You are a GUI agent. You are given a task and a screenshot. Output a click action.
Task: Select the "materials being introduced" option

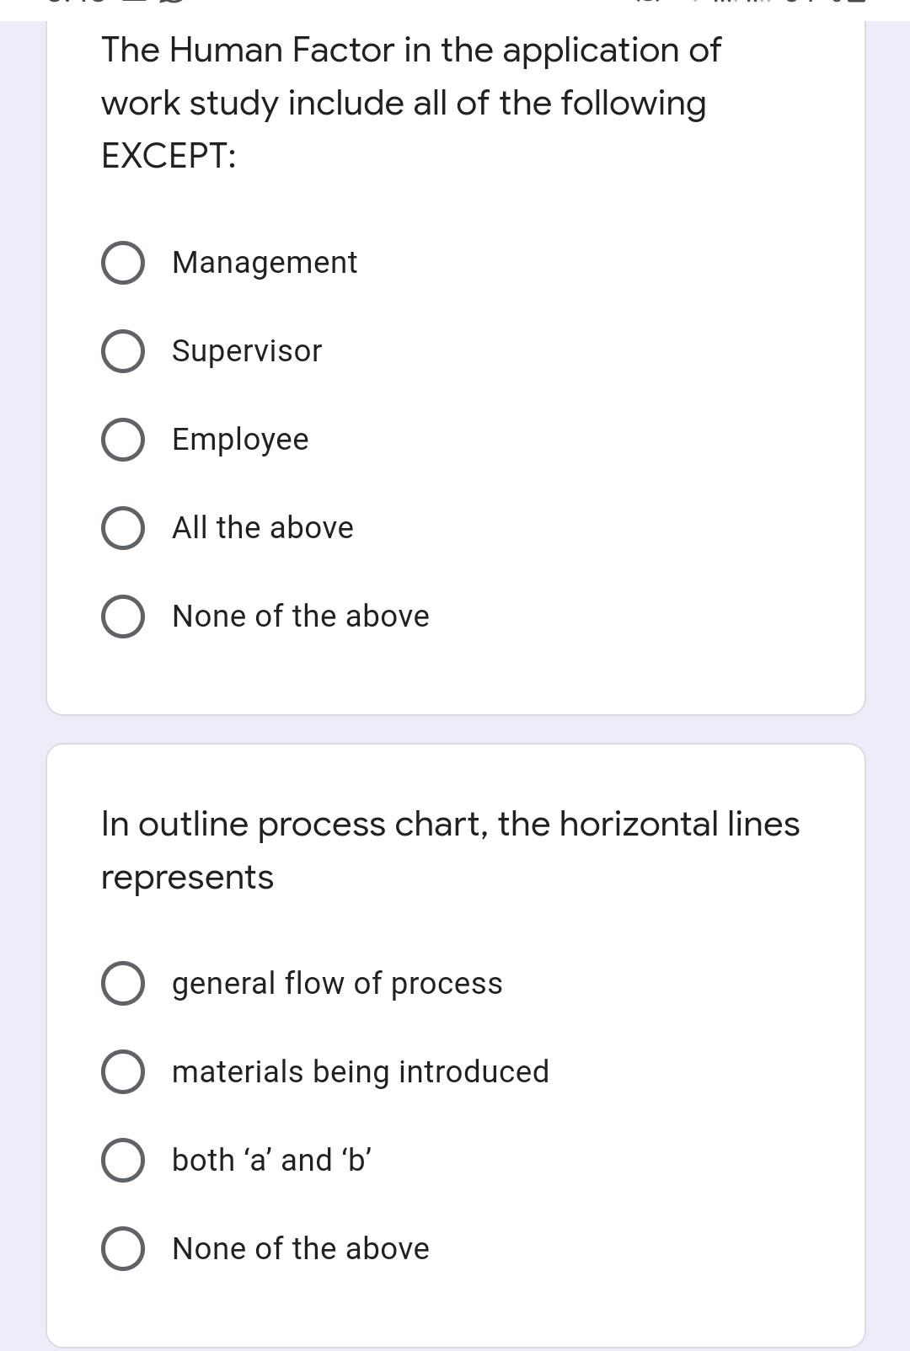122,1071
